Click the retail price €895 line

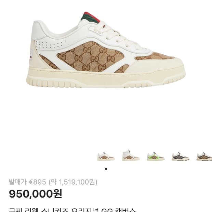coord(53,182)
